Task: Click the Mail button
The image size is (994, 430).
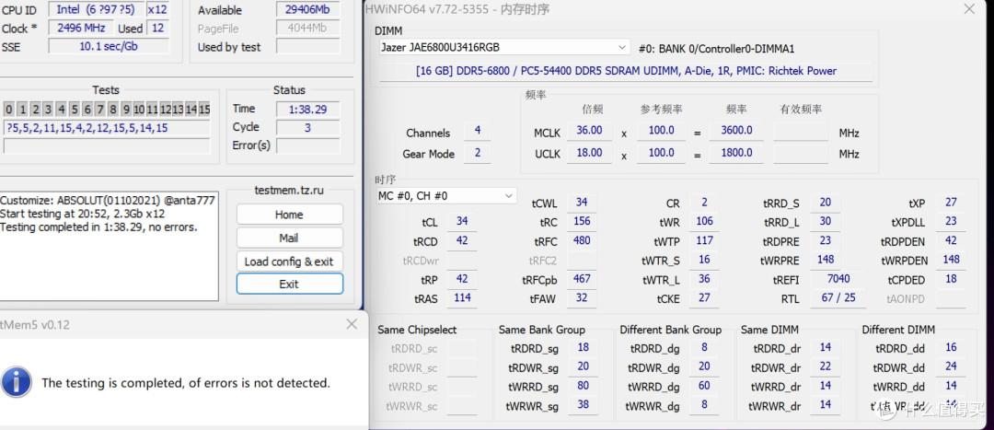Action: point(289,238)
